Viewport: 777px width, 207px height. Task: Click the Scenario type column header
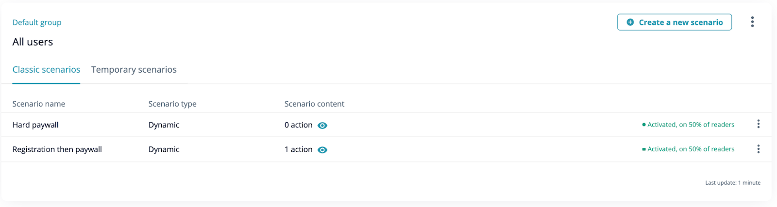pyautogui.click(x=172, y=104)
